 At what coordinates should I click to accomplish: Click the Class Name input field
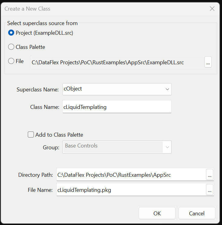click(117, 107)
